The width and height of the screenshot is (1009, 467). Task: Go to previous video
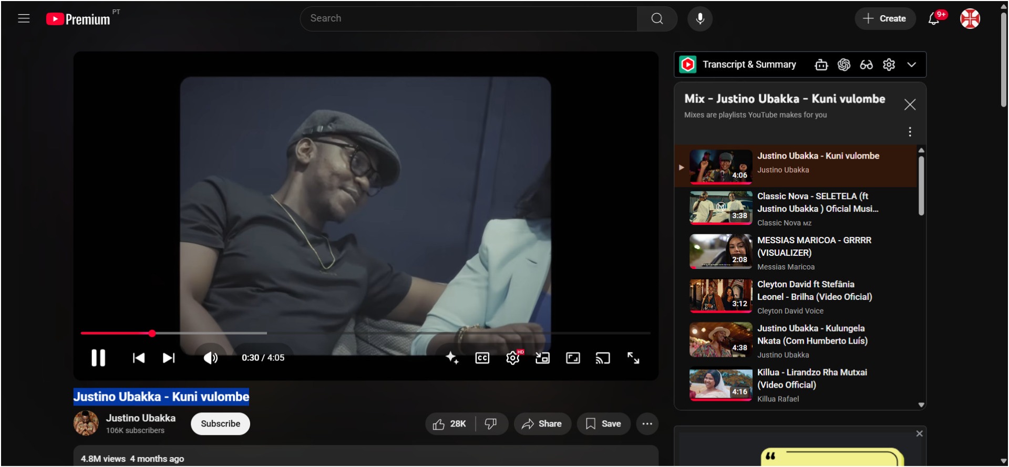pos(139,358)
